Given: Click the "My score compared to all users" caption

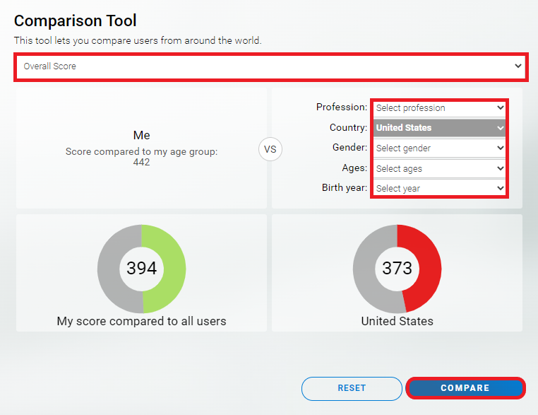Looking at the screenshot, I should [x=141, y=321].
